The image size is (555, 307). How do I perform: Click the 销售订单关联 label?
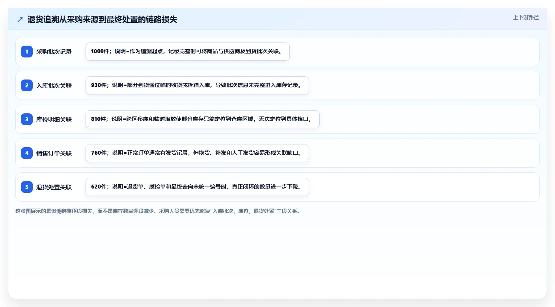pyautogui.click(x=54, y=153)
